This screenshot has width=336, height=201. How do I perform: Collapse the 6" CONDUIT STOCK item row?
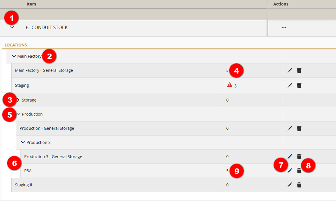[12, 27]
